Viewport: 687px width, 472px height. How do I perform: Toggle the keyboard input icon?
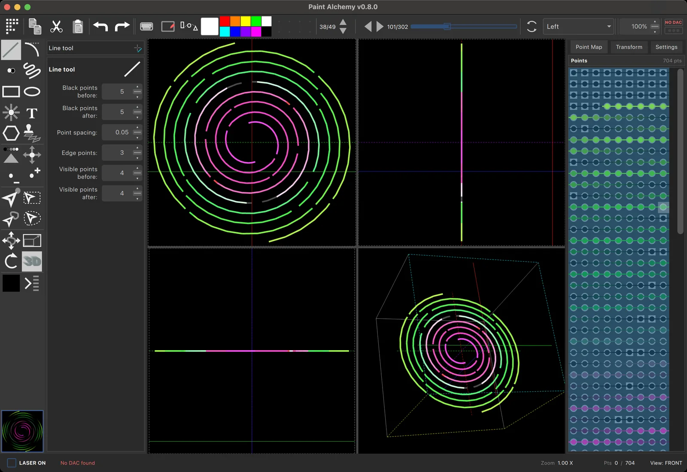pos(146,27)
